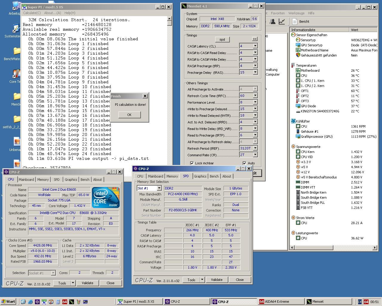Switch to Memory tab in SPD CPU-Z window

(x=172, y=176)
